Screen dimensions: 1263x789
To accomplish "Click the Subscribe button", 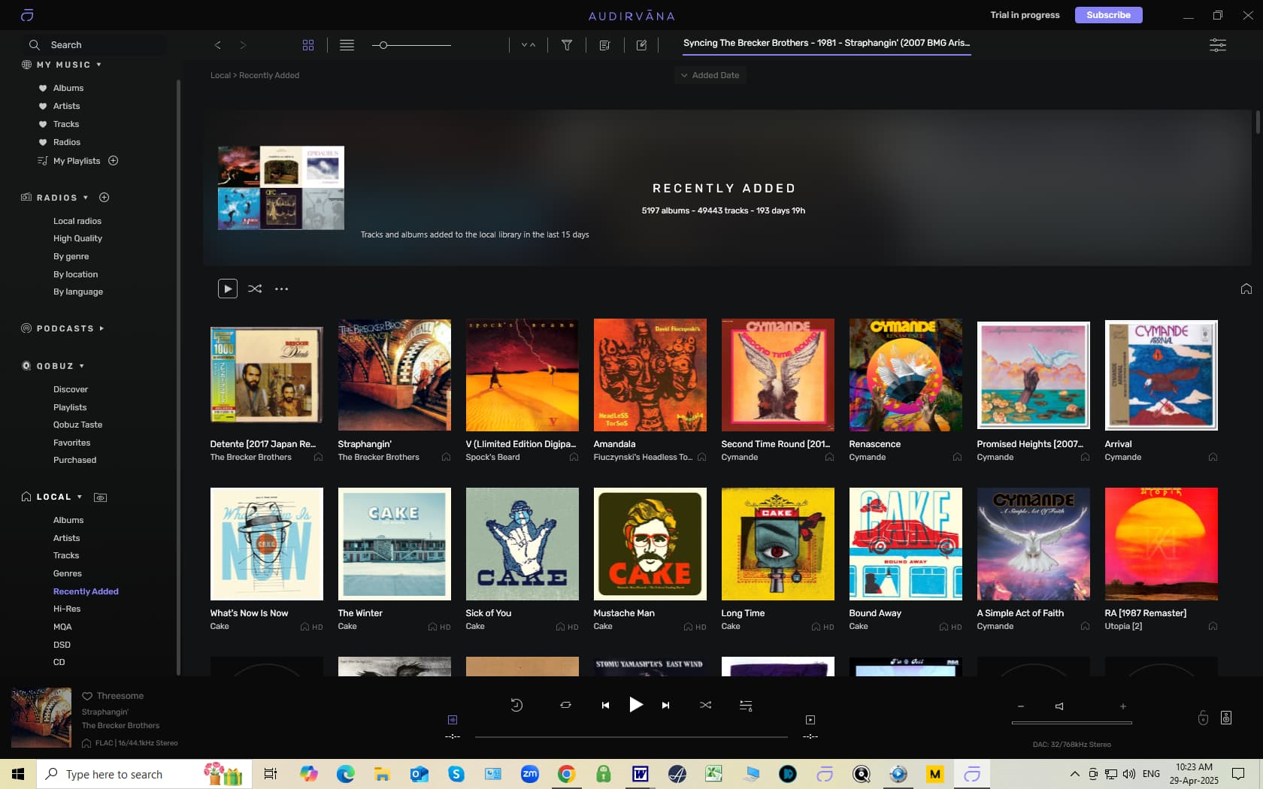I will pyautogui.click(x=1108, y=15).
